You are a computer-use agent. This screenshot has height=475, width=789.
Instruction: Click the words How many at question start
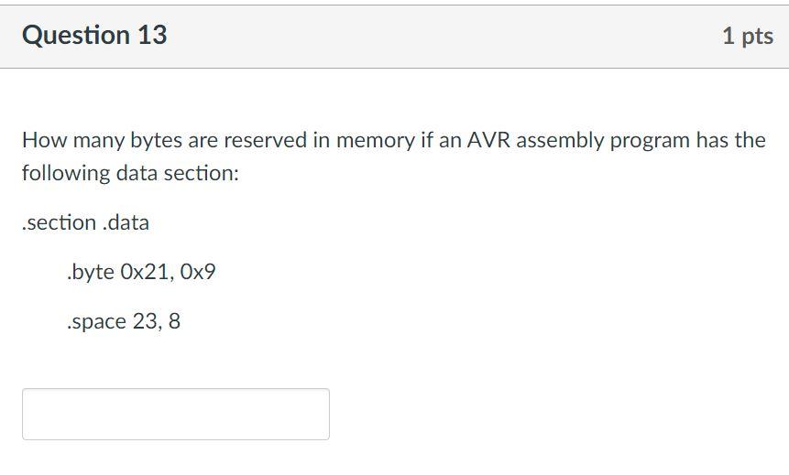73,141
